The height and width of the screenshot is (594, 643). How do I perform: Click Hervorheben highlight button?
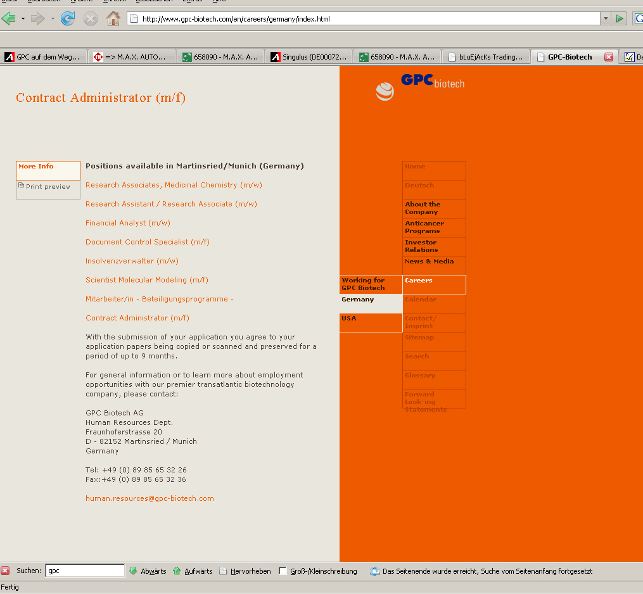(245, 571)
